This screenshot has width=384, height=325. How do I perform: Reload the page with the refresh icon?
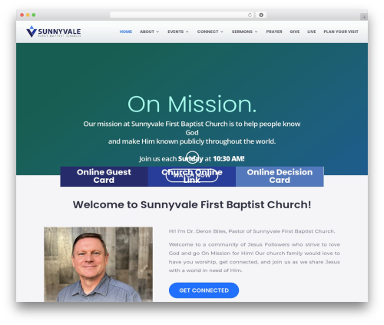[x=250, y=15]
